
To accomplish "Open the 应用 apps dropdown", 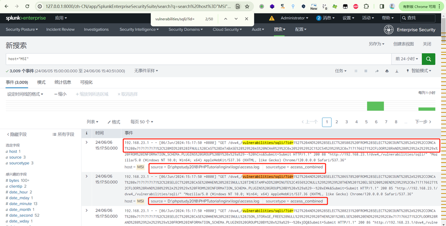I will click(x=61, y=18).
